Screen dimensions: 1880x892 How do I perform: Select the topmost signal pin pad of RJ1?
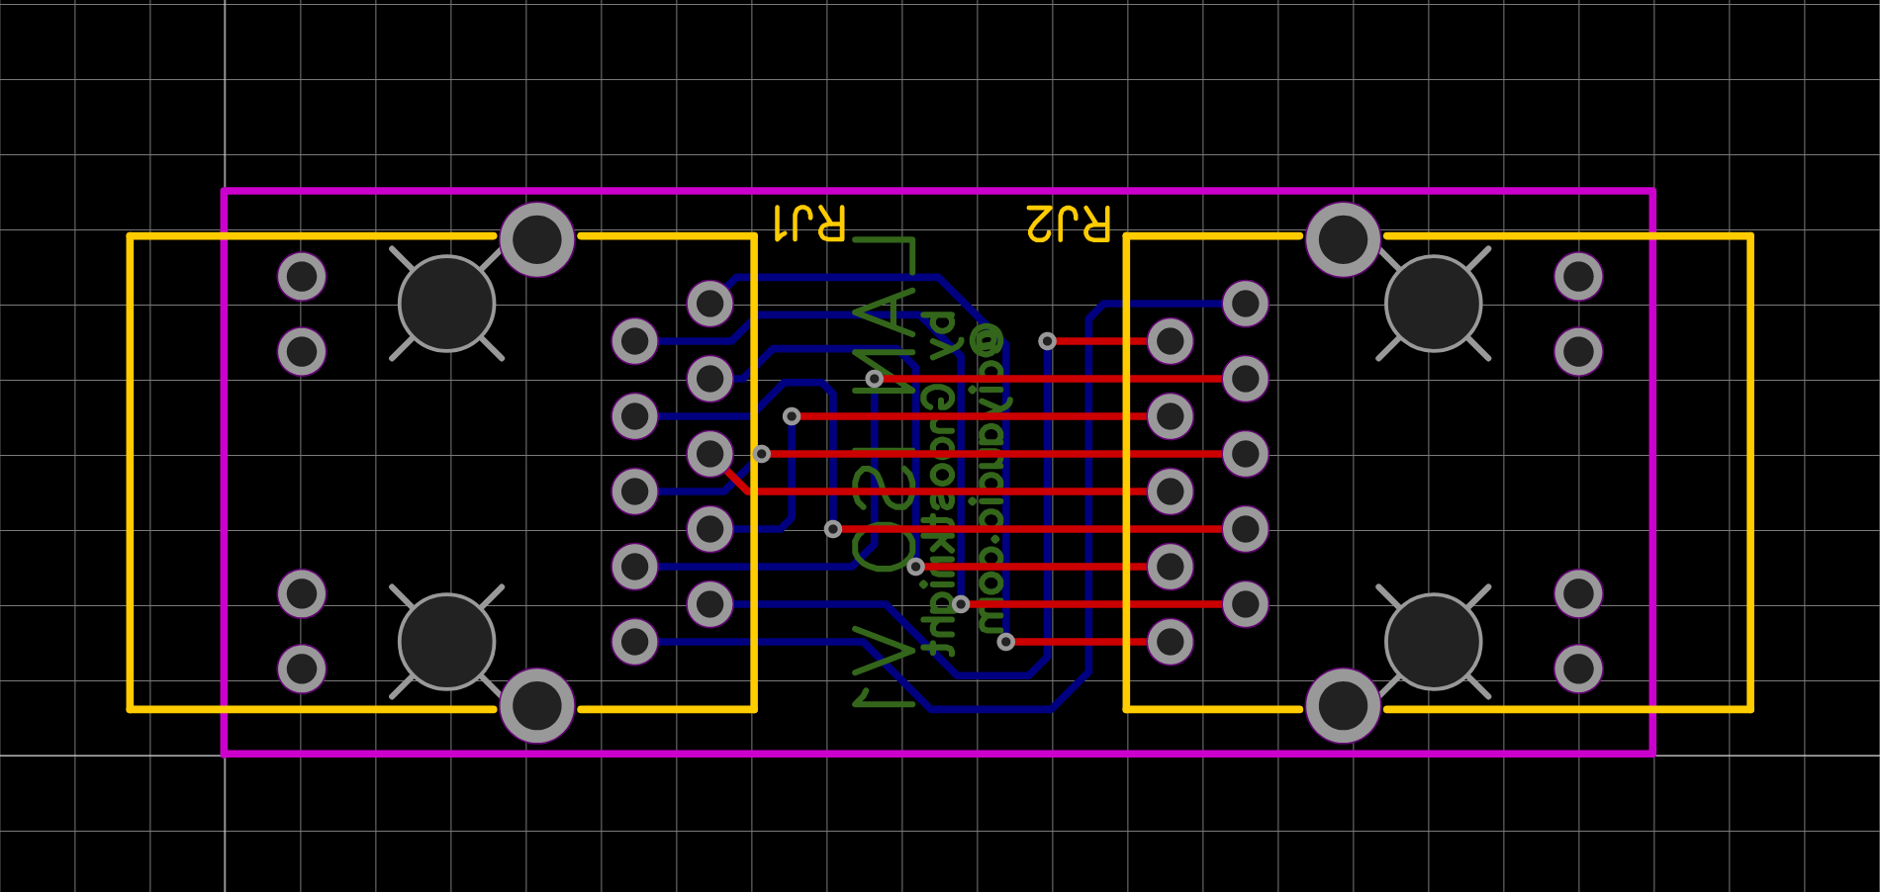[x=710, y=304]
